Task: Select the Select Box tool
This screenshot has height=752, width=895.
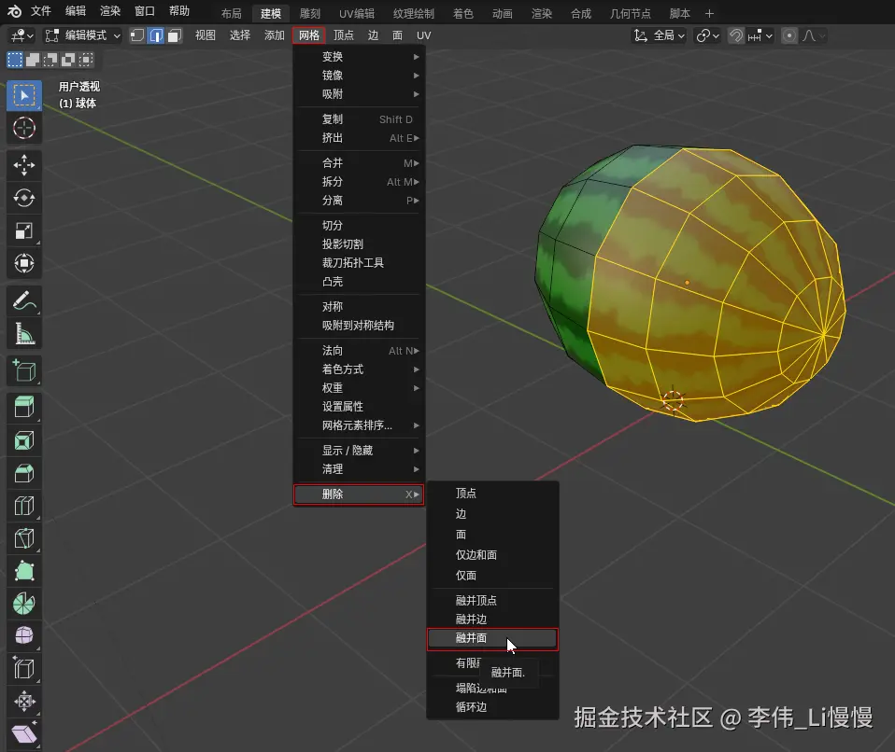Action: coord(24,95)
